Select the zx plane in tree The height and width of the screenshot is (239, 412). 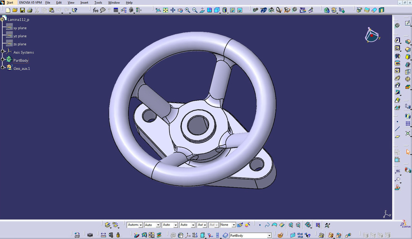coord(20,44)
